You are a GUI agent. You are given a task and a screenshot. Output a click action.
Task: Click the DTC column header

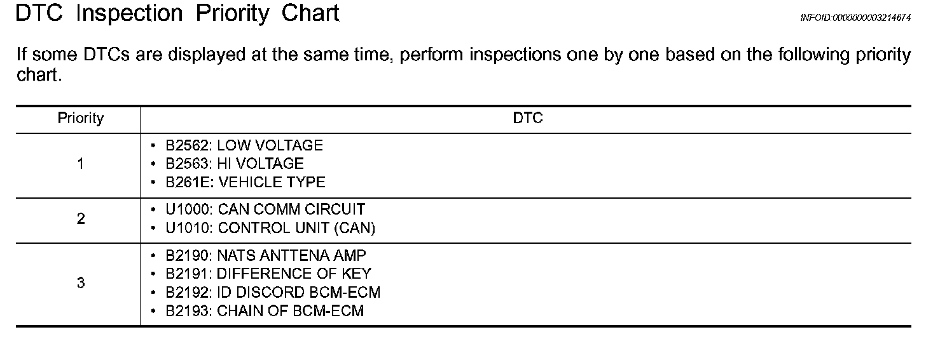528,118
